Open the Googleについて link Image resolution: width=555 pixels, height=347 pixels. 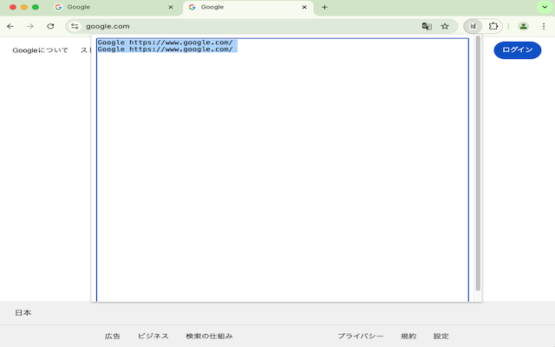pyautogui.click(x=40, y=50)
